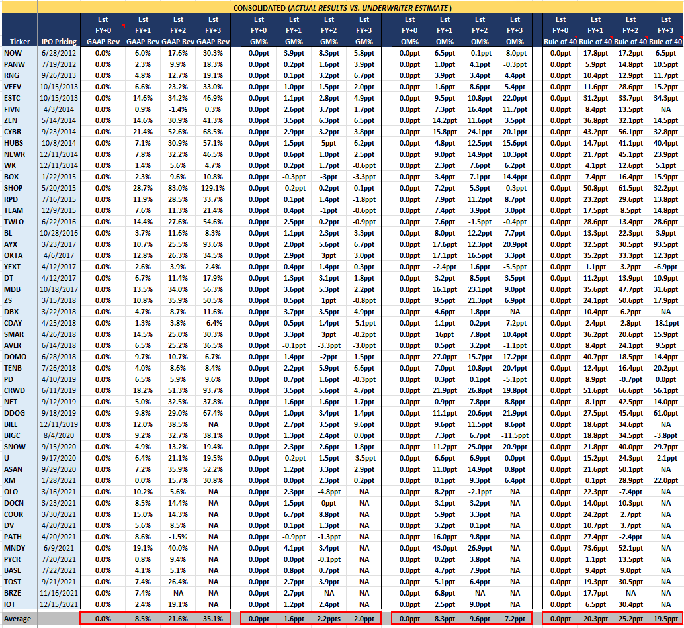The image size is (684, 628).
Task: Select average FY+1 GAAP Rev 8.5%
Action: coord(143,619)
